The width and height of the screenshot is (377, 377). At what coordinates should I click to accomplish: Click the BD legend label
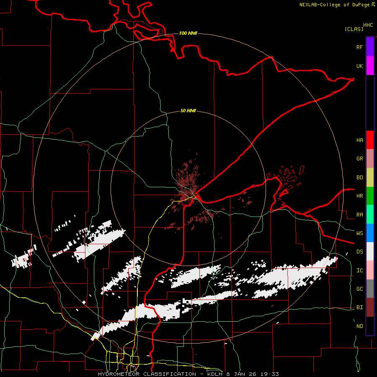pos(359,178)
